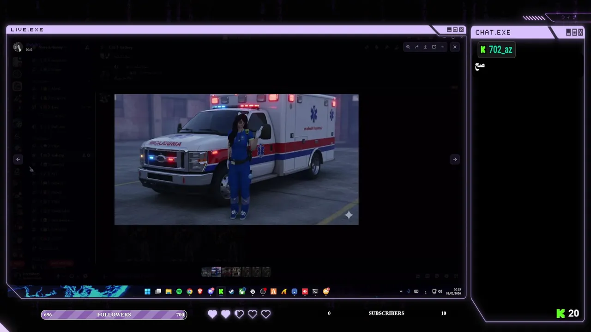Click chat username 702_az

(x=501, y=50)
